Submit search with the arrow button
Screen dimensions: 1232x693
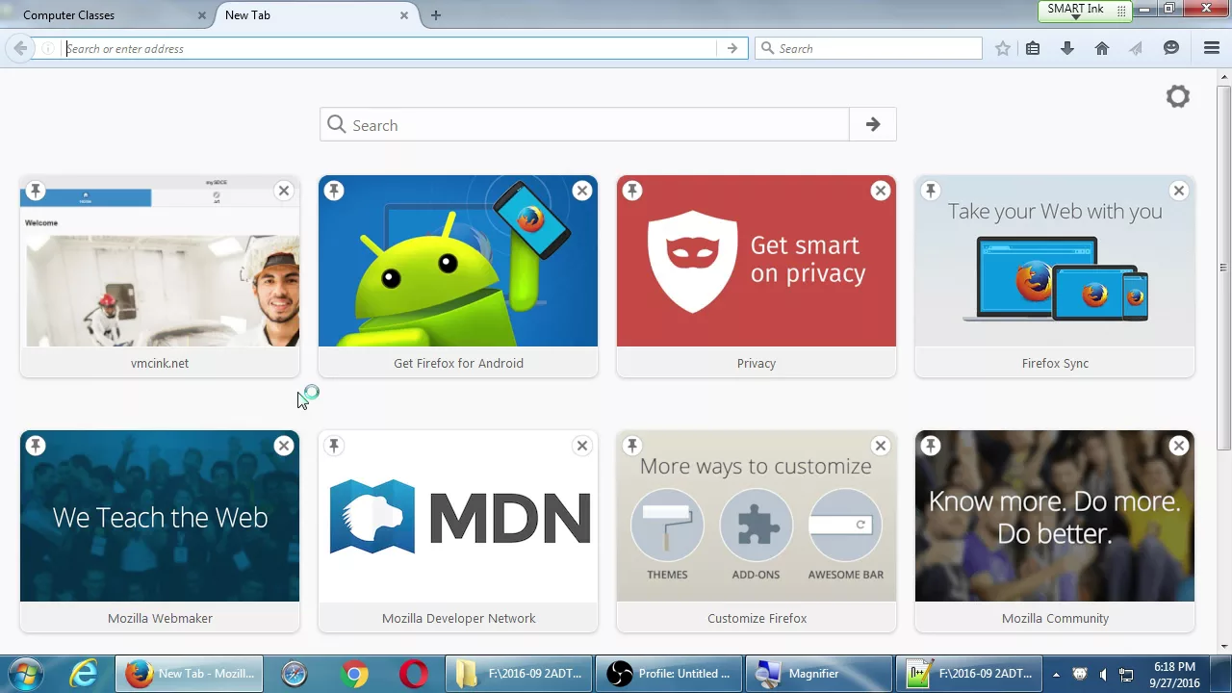pos(873,124)
